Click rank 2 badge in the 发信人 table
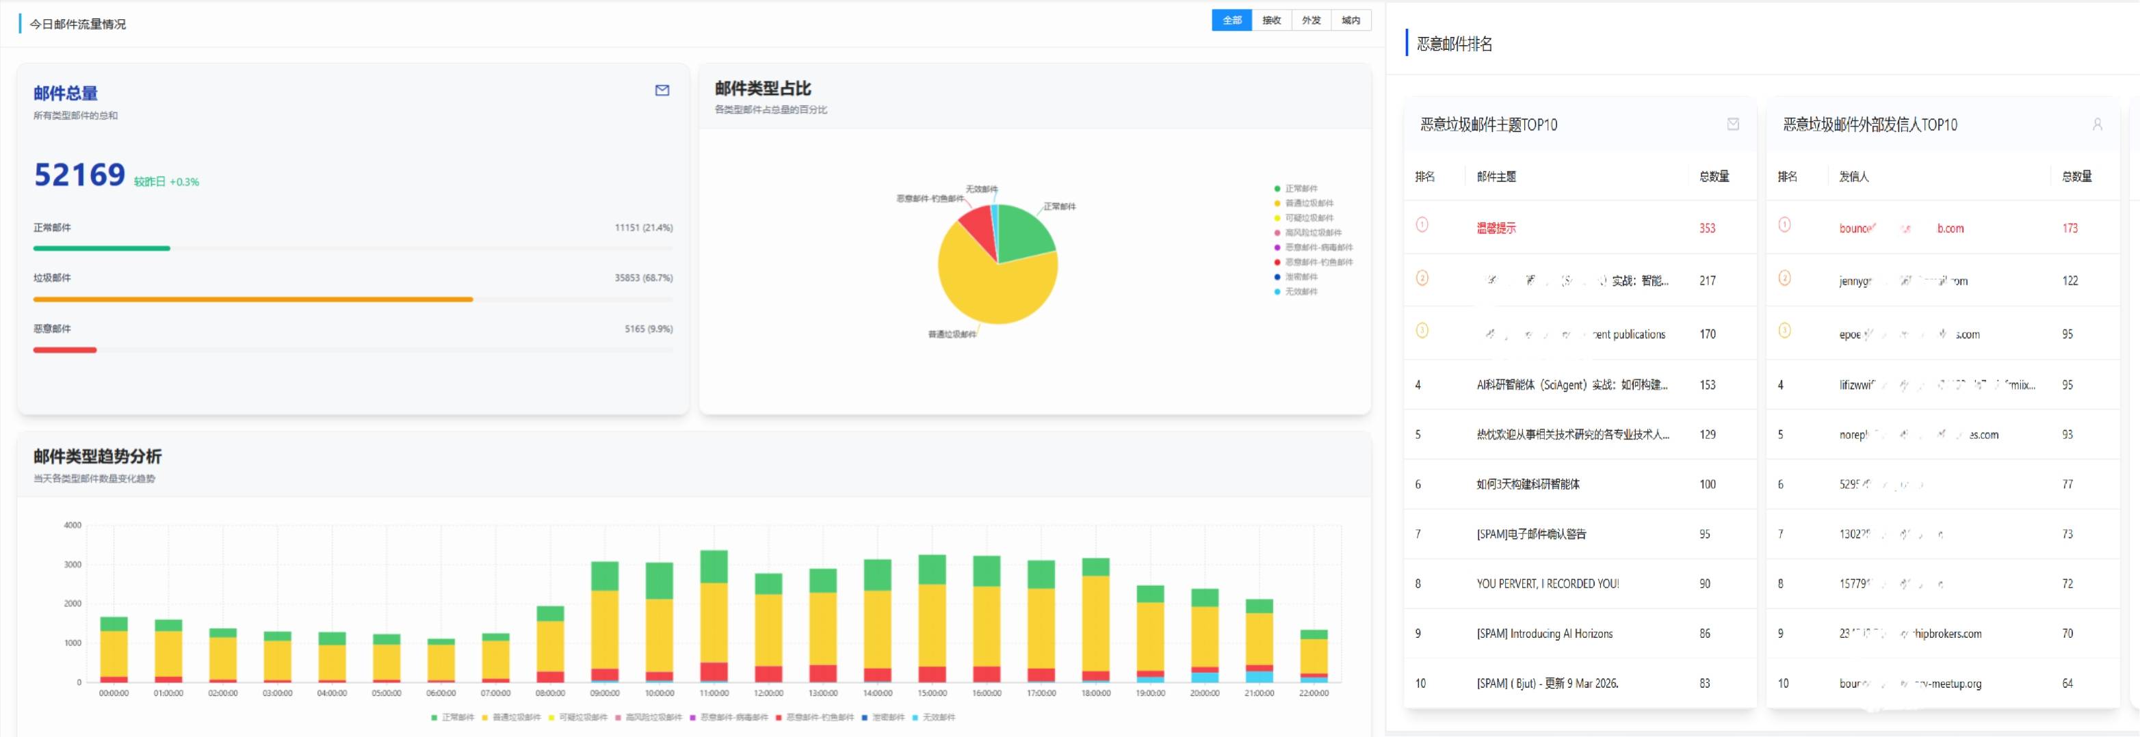The image size is (2140, 737). (x=1784, y=278)
